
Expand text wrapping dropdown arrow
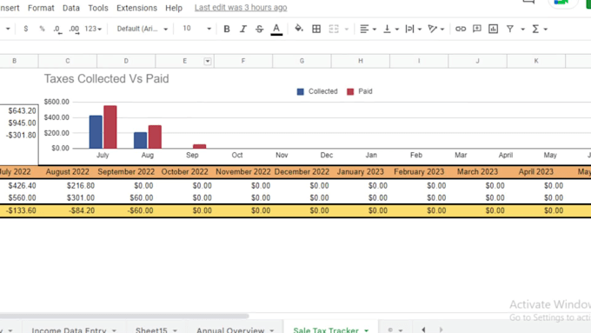pyautogui.click(x=420, y=29)
